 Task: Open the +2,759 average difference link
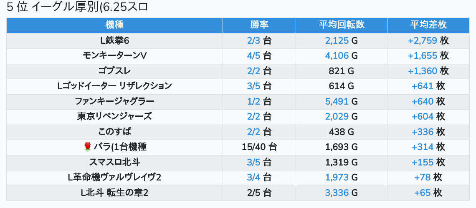coord(423,40)
